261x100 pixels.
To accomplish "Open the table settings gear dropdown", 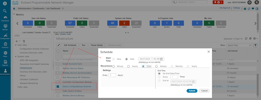I will point(255,39).
